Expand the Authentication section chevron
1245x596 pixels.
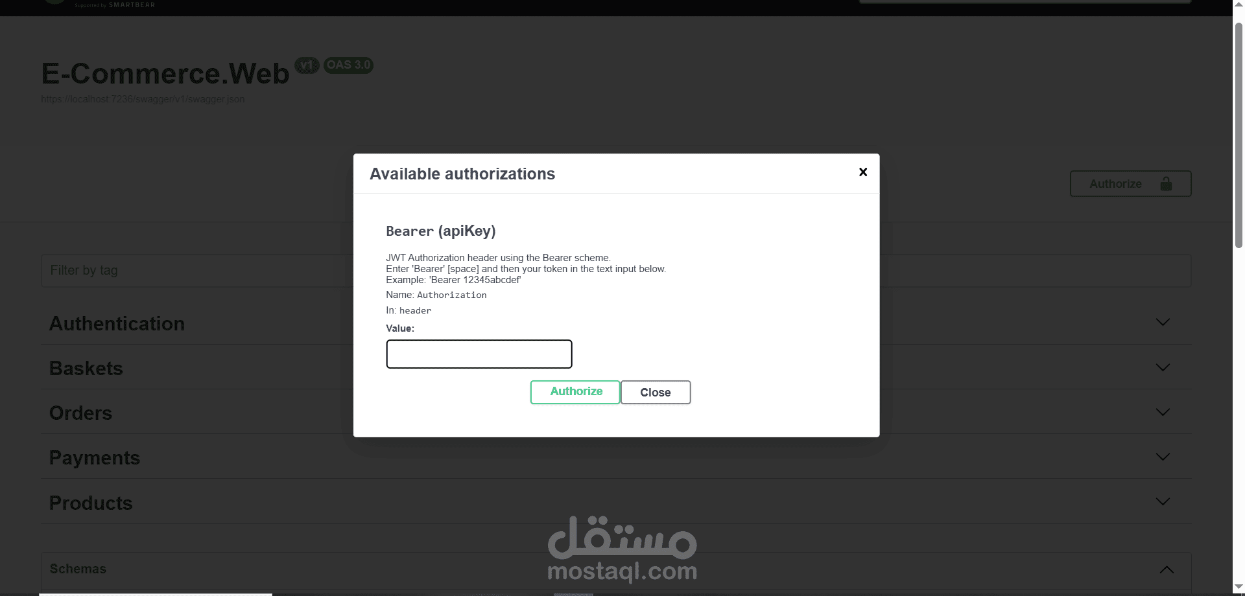(x=1163, y=322)
